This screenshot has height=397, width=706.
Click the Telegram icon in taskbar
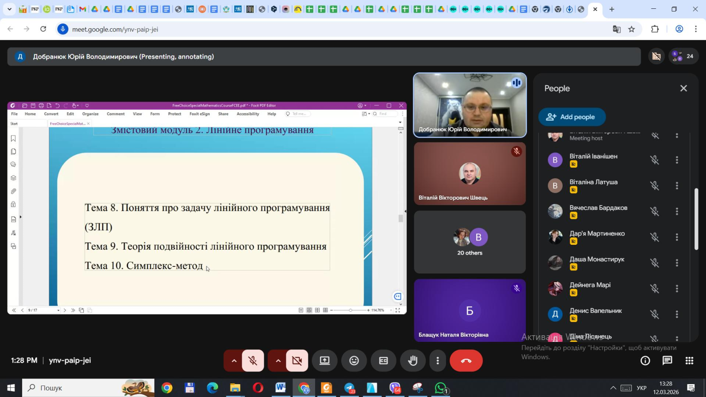tap(349, 388)
